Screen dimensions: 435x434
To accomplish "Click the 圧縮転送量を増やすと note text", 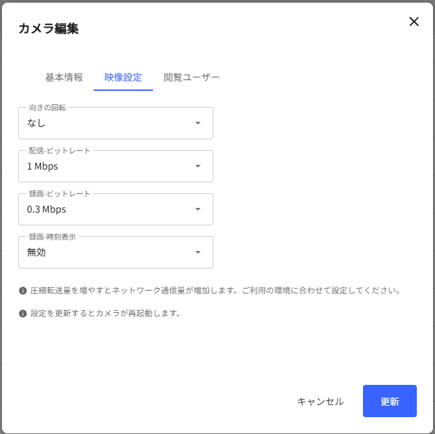I will pyautogui.click(x=215, y=291).
